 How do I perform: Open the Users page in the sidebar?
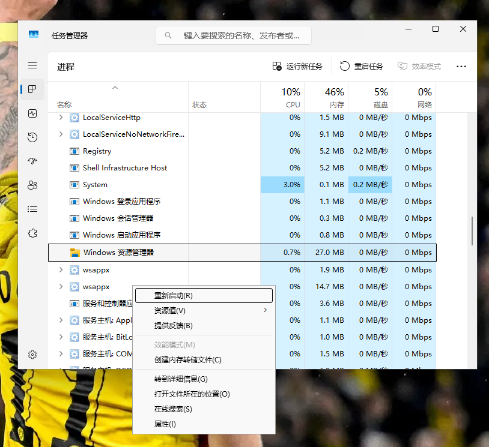(x=32, y=185)
